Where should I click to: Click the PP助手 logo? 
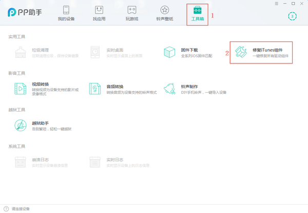click(24, 12)
